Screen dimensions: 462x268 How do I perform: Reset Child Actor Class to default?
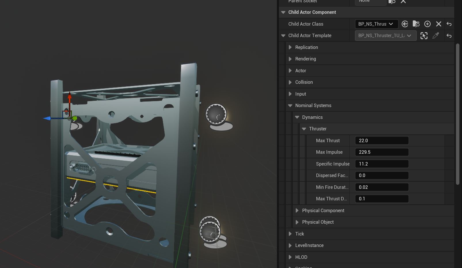pos(449,24)
